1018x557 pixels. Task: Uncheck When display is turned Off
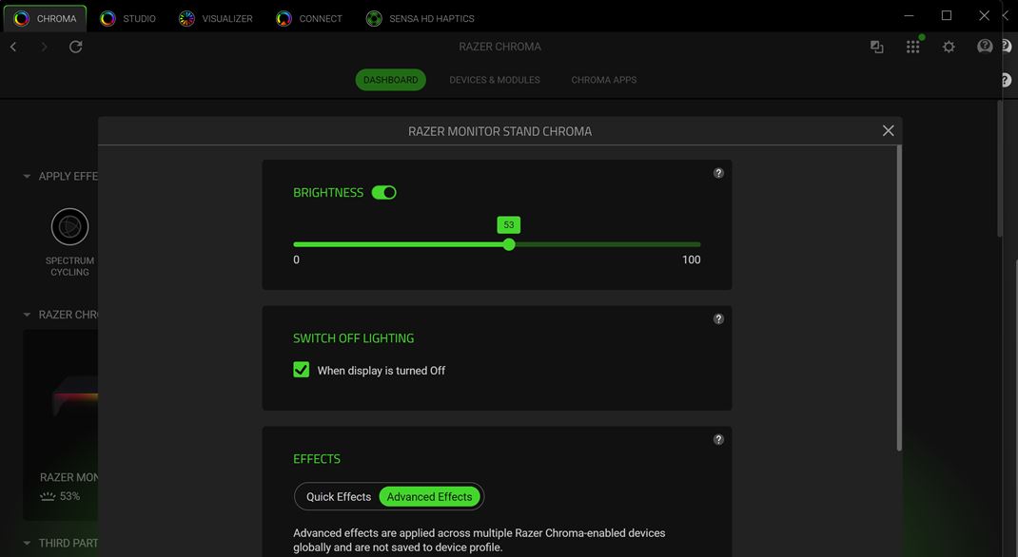coord(302,370)
